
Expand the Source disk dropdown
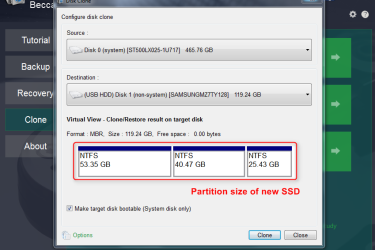[306, 50]
